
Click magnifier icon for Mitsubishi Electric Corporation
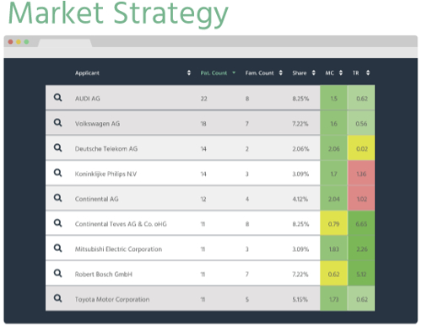coord(57,248)
